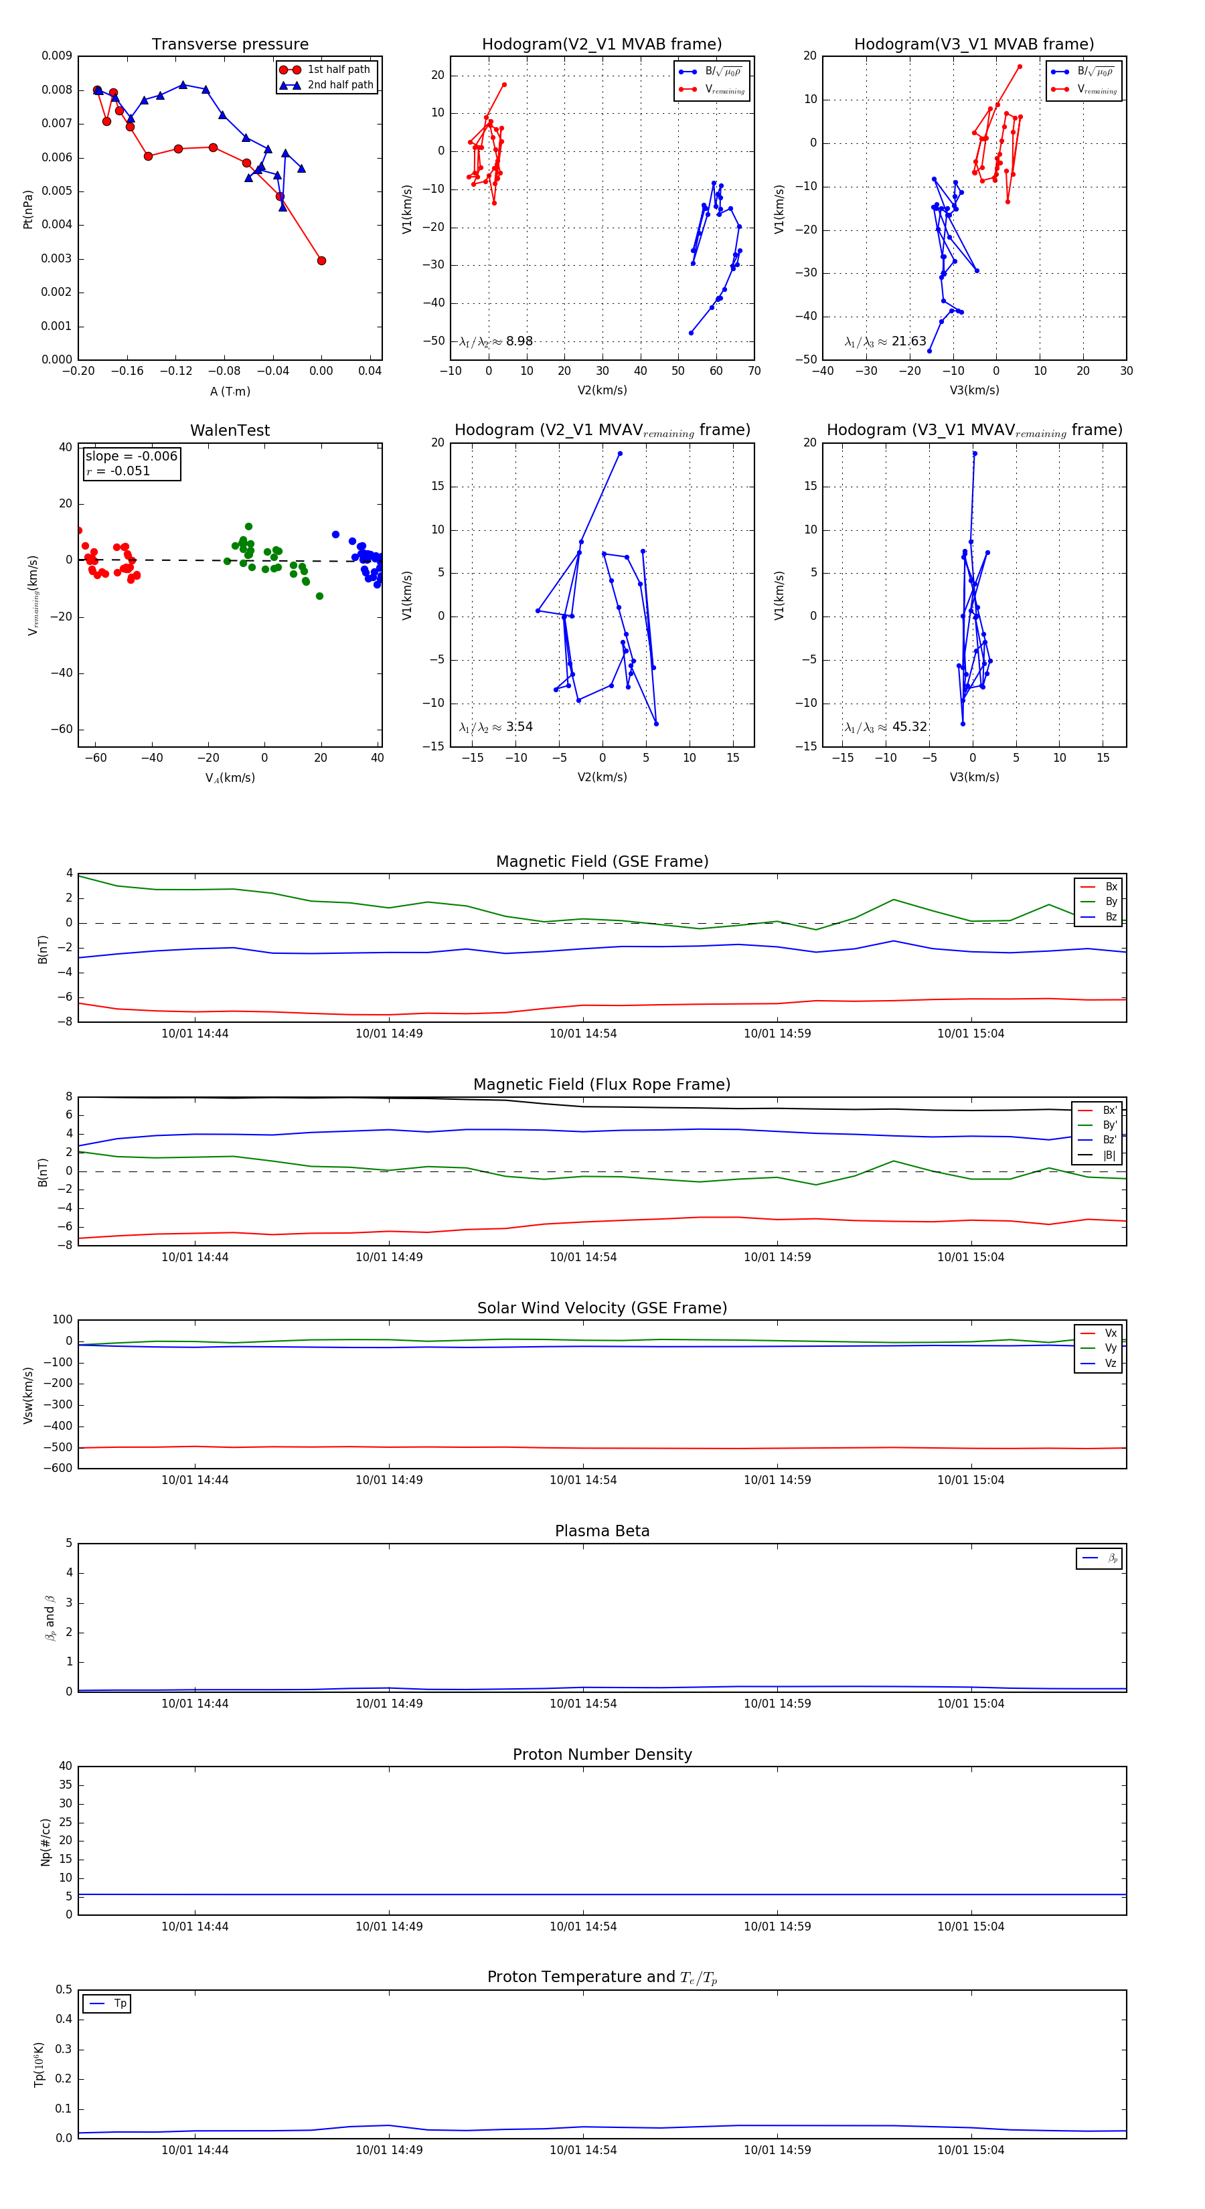Click the "Hodogram (V2_V1 MVAV remaining frame)" title
The height and width of the screenshot is (2209, 1205).
[602, 430]
